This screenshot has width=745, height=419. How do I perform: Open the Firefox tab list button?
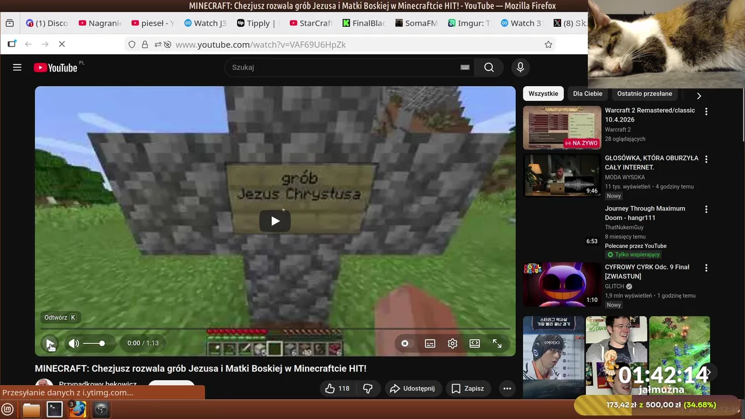coord(9,23)
